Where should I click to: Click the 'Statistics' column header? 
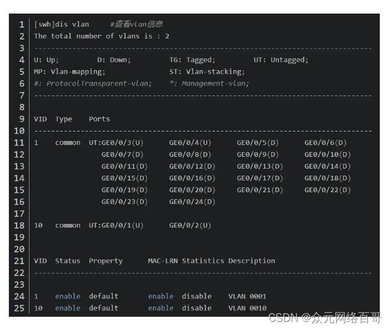[x=203, y=261]
